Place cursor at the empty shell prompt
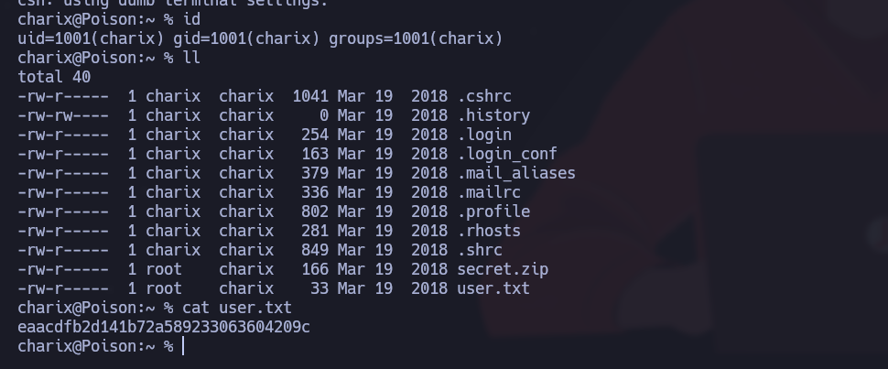The width and height of the screenshot is (888, 369). 183,346
